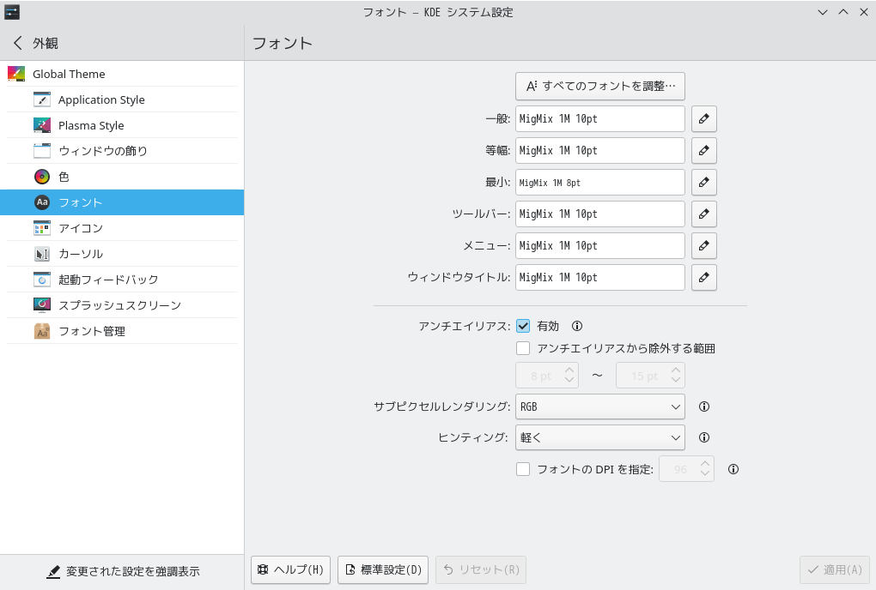Open フォント管理 settings page
Screen dimensions: 876x590
(122, 331)
